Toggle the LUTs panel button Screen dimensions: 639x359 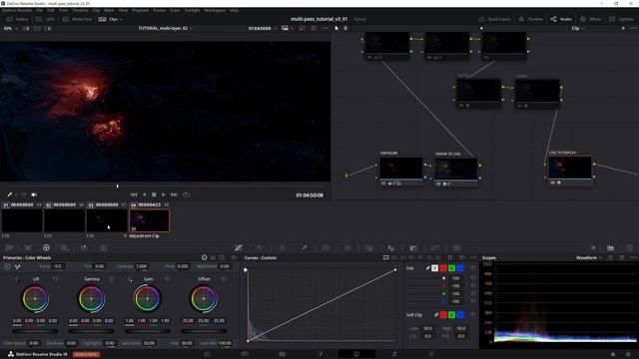[x=45, y=19]
